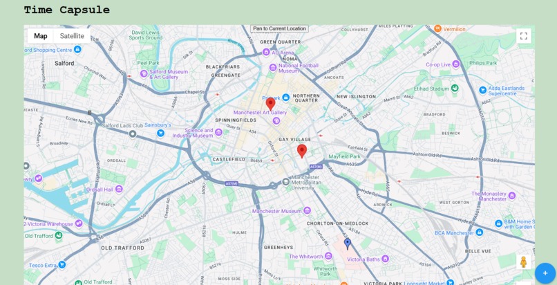This screenshot has width=557, height=285.
Task: Click the Manchester Museum icon
Action: (308, 211)
